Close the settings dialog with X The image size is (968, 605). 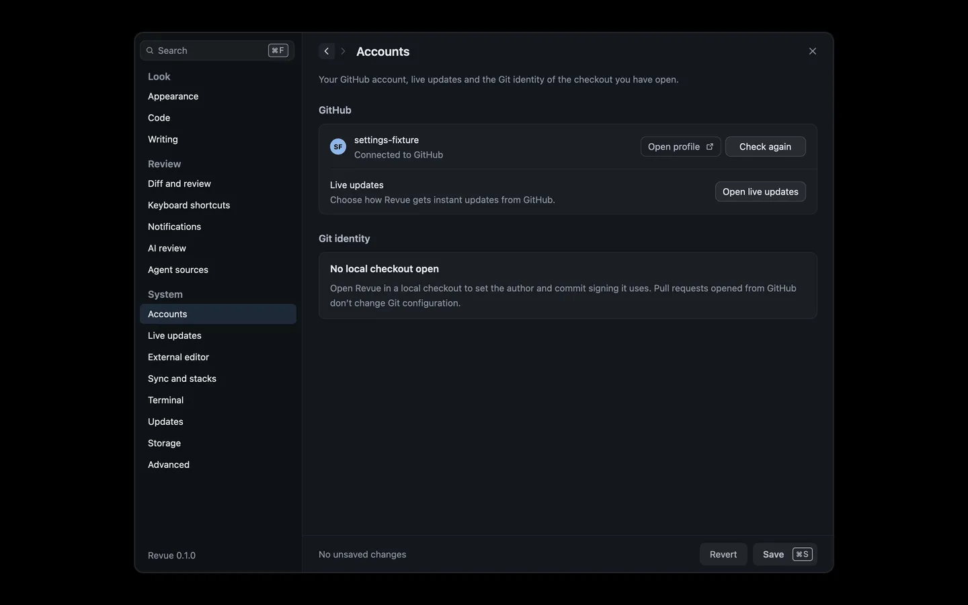[x=812, y=51]
